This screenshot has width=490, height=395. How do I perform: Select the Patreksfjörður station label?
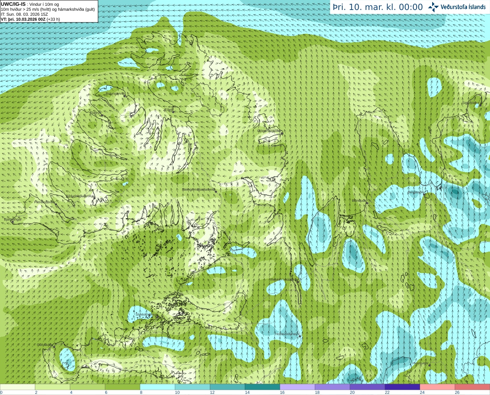45,202
